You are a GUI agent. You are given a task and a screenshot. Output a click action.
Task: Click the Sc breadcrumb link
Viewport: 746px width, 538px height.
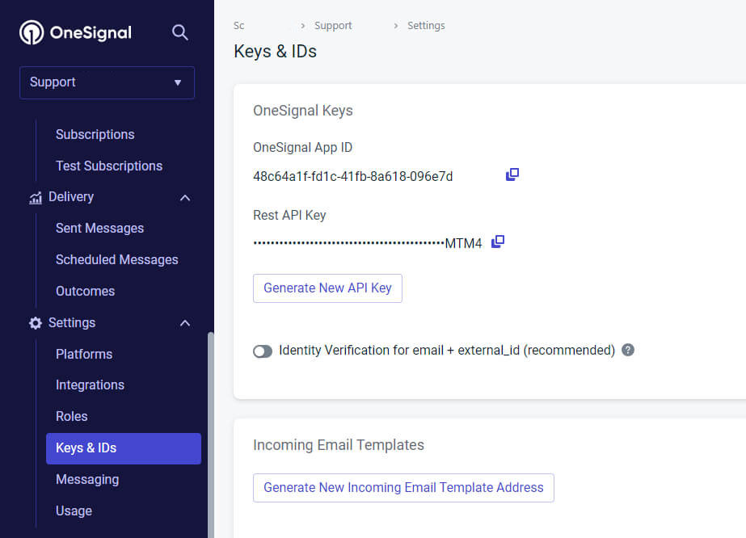click(x=239, y=26)
